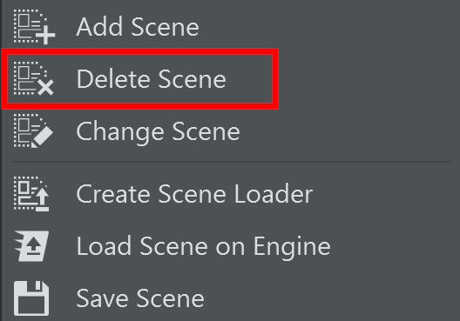Image resolution: width=460 pixels, height=321 pixels.
Task: Click the Load Scene on Engine icon
Action: tap(31, 245)
